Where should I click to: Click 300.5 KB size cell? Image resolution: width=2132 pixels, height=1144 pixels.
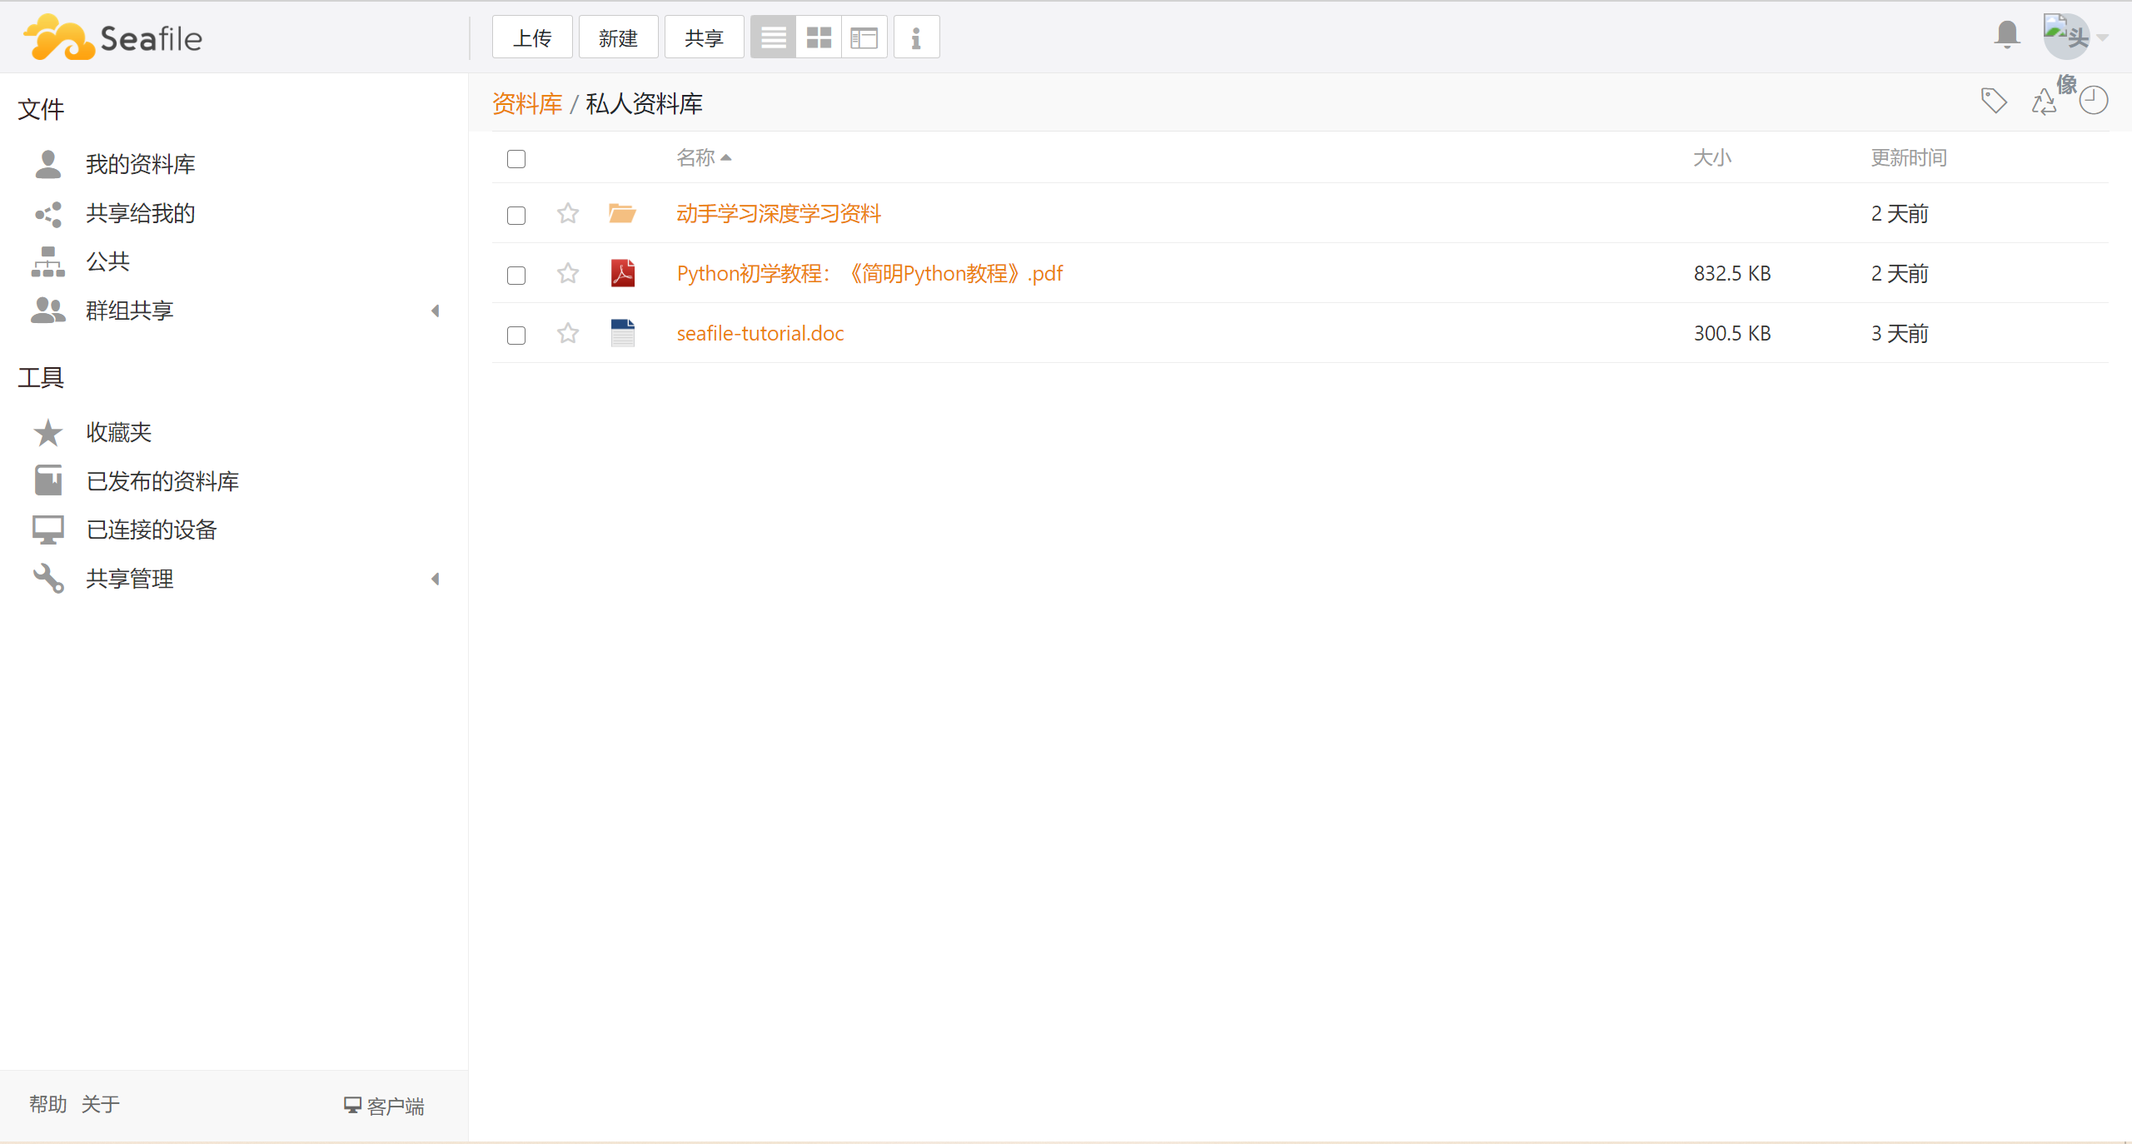[1732, 334]
